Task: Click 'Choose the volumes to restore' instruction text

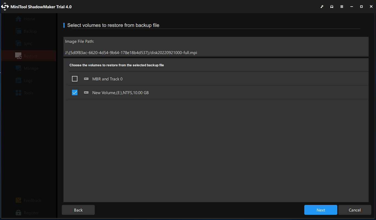Action: 117,65
